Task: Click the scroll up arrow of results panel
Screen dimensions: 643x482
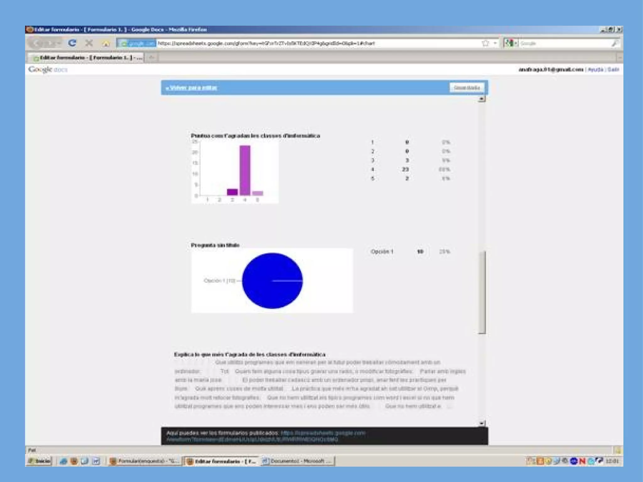Action: (x=482, y=99)
